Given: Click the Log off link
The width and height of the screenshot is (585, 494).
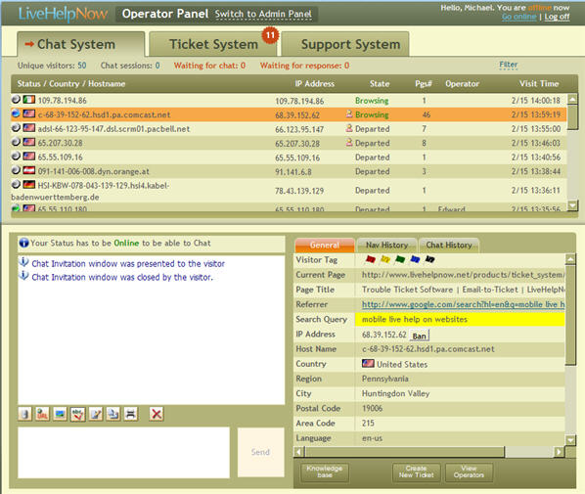Looking at the screenshot, I should click(x=557, y=17).
